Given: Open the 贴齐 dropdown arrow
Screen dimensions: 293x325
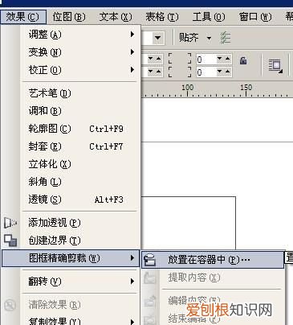Looking at the screenshot, I should pyautogui.click(x=209, y=38).
